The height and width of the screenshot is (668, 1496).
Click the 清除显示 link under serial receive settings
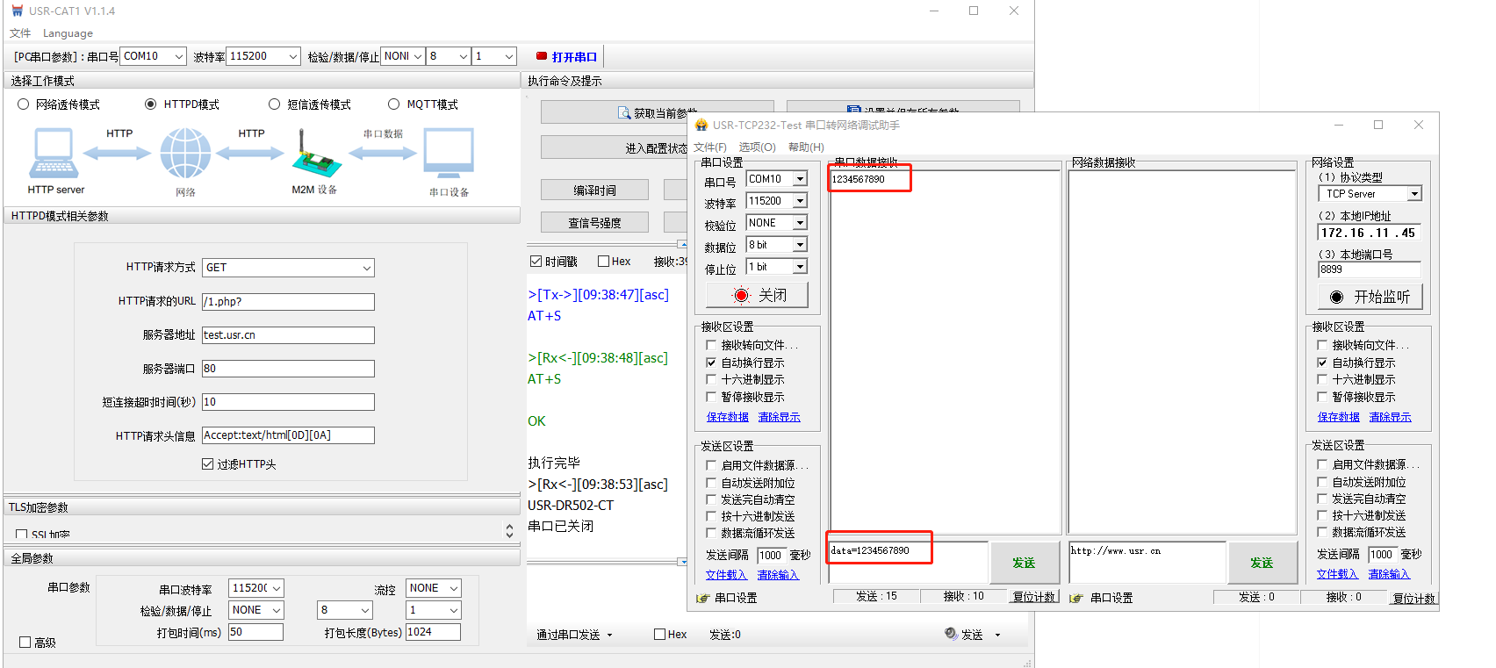coord(779,418)
